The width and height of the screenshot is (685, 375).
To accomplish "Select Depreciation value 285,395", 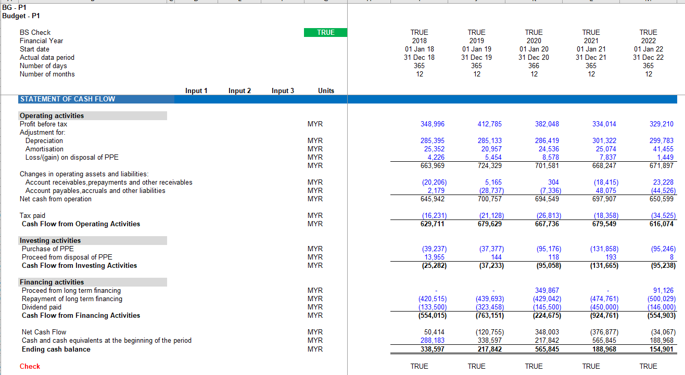I will 433,140.
